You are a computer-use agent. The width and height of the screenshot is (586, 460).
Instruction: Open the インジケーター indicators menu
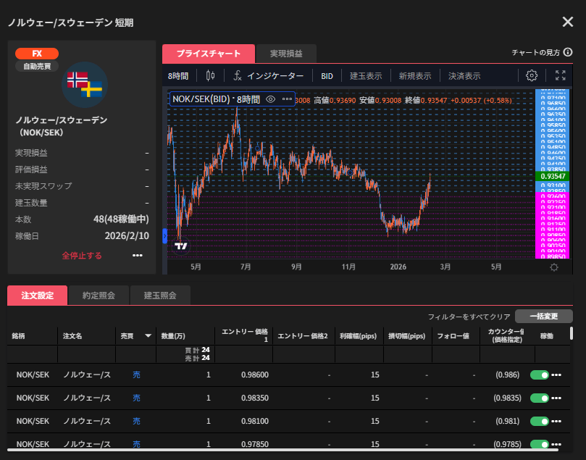tap(269, 75)
